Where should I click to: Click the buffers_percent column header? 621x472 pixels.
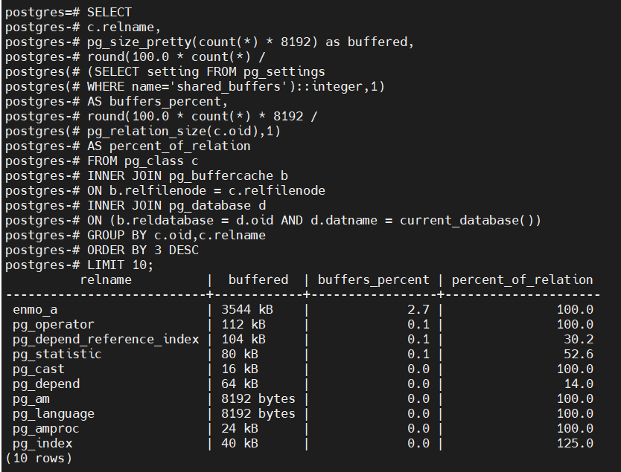click(x=373, y=280)
